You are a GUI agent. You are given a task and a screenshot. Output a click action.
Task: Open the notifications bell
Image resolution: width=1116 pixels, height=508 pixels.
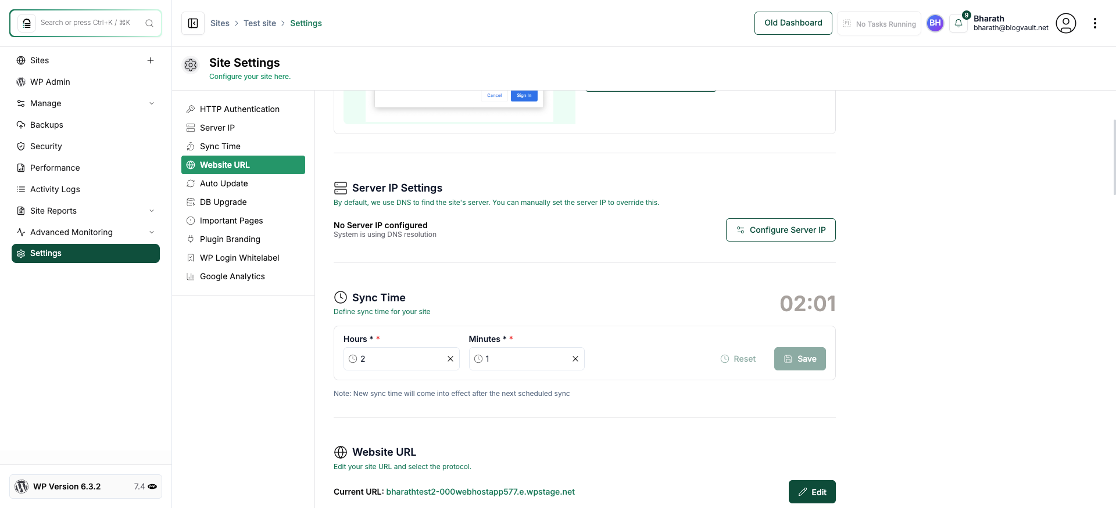tap(958, 23)
